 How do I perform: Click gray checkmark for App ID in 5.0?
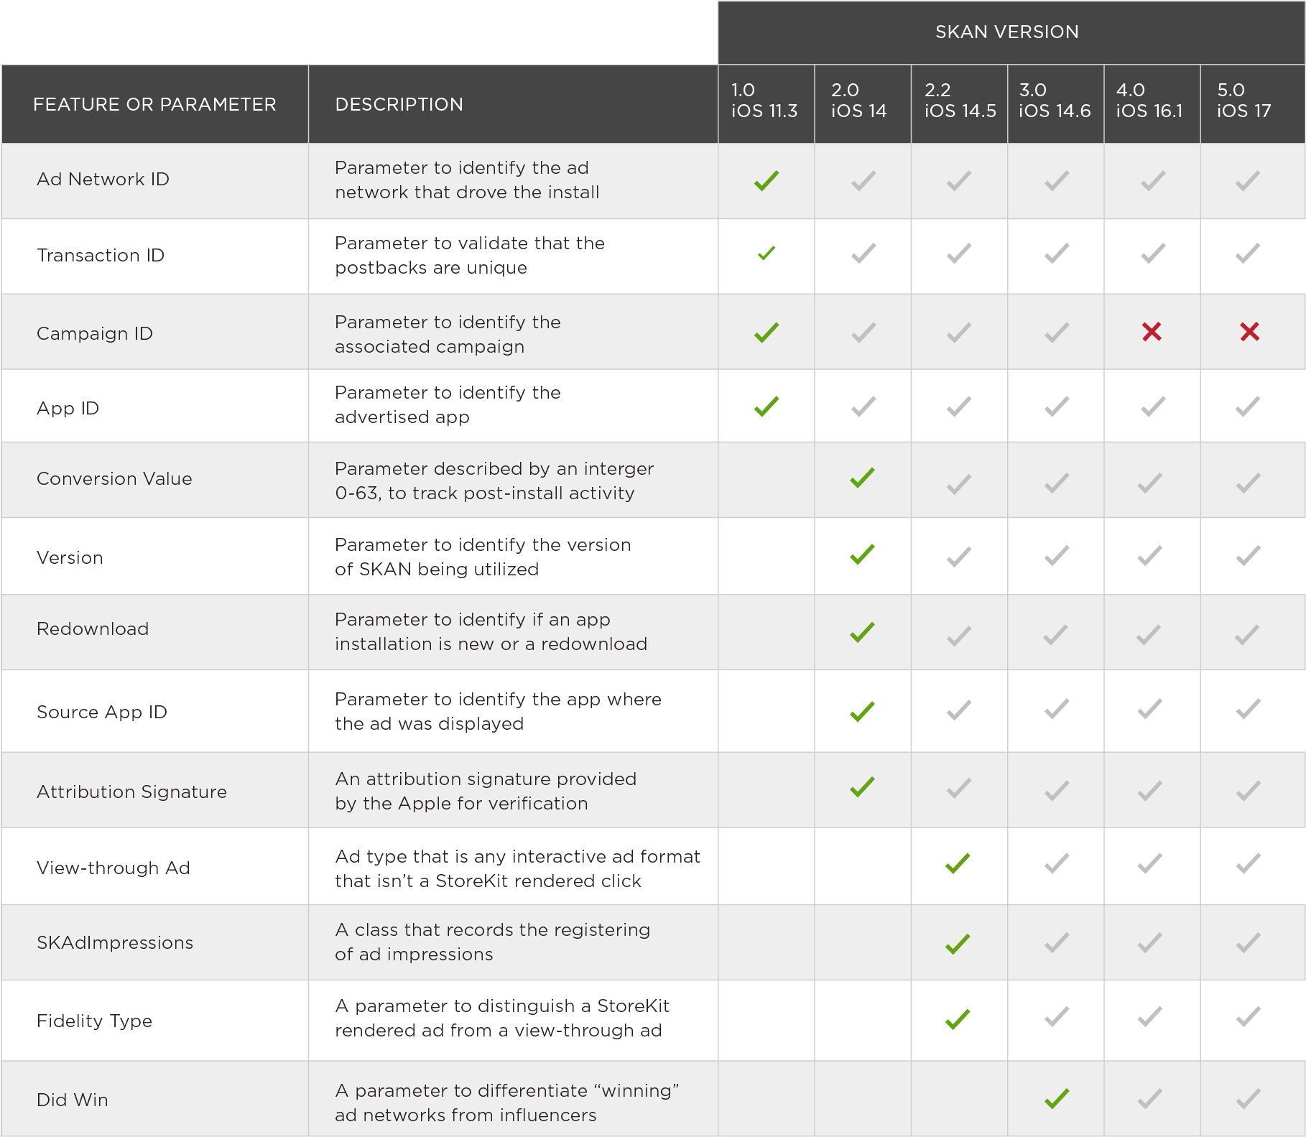click(1248, 407)
